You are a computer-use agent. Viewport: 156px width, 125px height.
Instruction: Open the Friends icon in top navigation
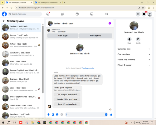point(62,14)
